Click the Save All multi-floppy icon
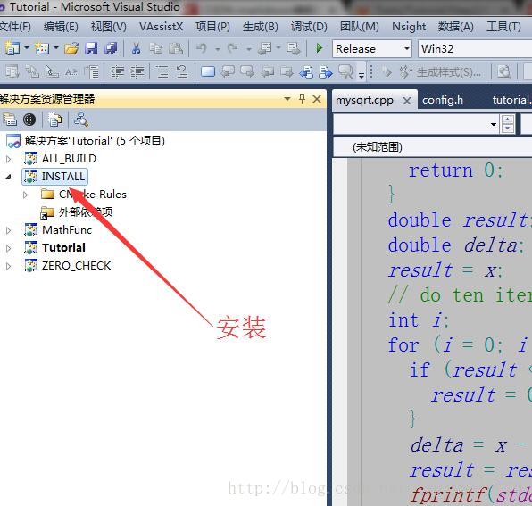This screenshot has width=532, height=506. coord(111,48)
